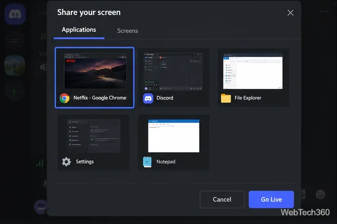337x224 pixels.
Task: Click the 'Notepad' label text
Action: pyautogui.click(x=166, y=162)
